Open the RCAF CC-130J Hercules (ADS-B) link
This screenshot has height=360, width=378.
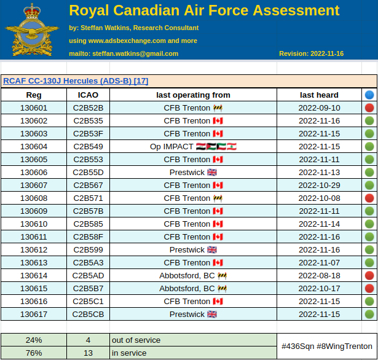(76, 80)
